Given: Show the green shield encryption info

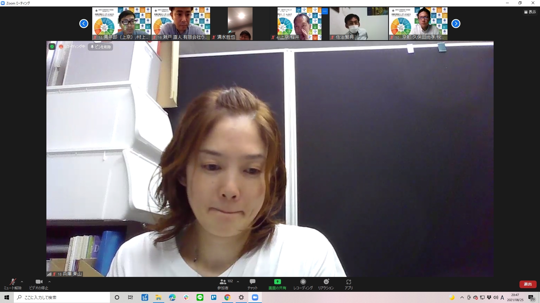Looking at the screenshot, I should 52,47.
